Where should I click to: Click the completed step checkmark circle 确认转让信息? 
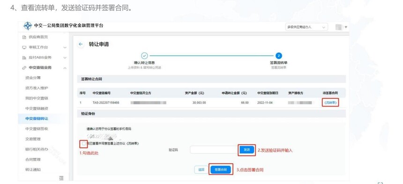point(144,55)
